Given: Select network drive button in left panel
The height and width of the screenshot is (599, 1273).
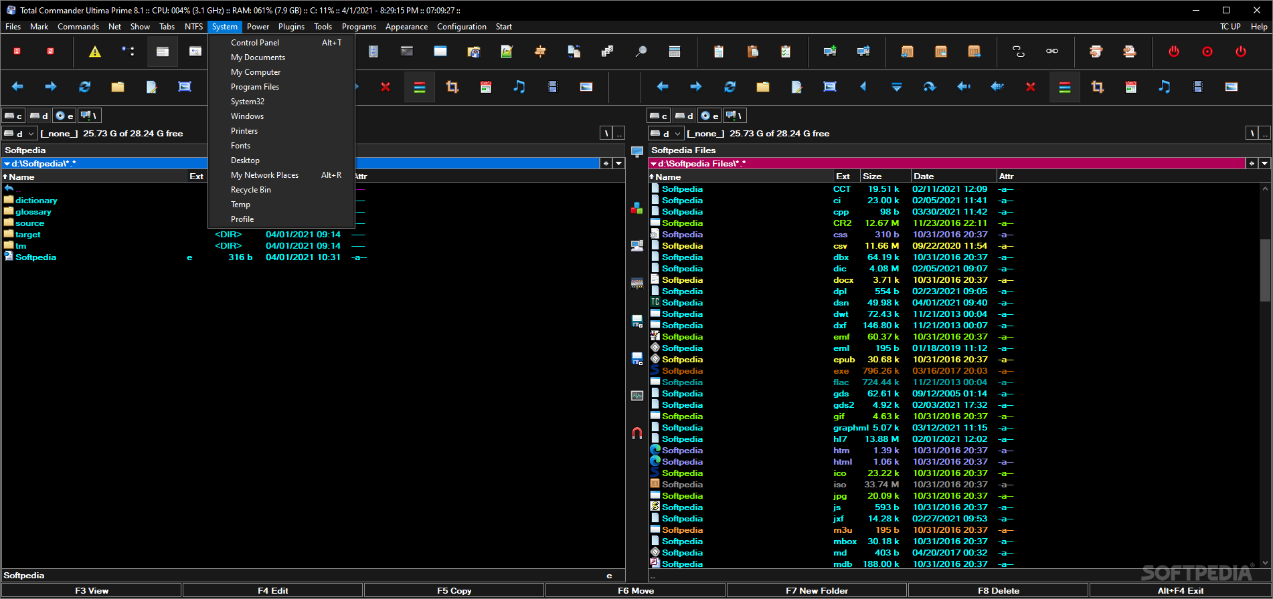Looking at the screenshot, I should (90, 116).
